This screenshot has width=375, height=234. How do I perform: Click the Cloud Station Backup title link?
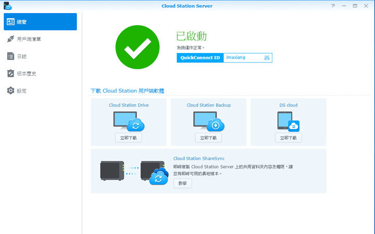coord(208,105)
